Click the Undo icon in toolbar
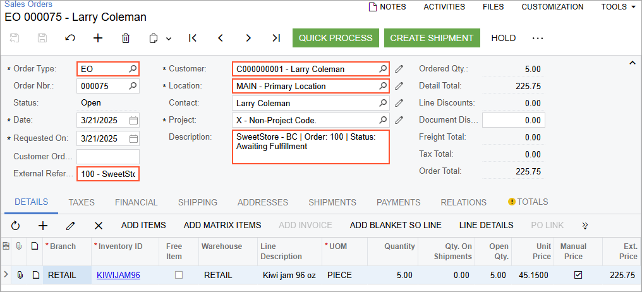Viewport: 642px width, 292px height. tap(70, 38)
